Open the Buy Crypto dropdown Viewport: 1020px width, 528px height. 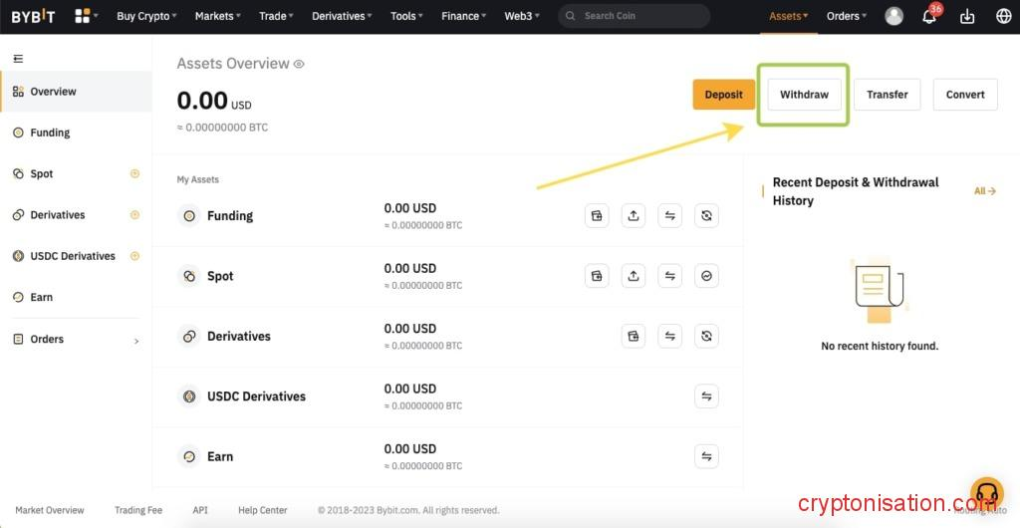point(146,16)
